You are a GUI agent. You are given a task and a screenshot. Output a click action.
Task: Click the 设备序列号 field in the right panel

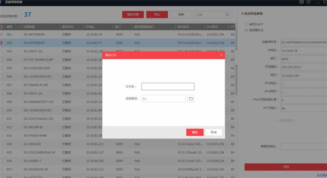point(304,42)
